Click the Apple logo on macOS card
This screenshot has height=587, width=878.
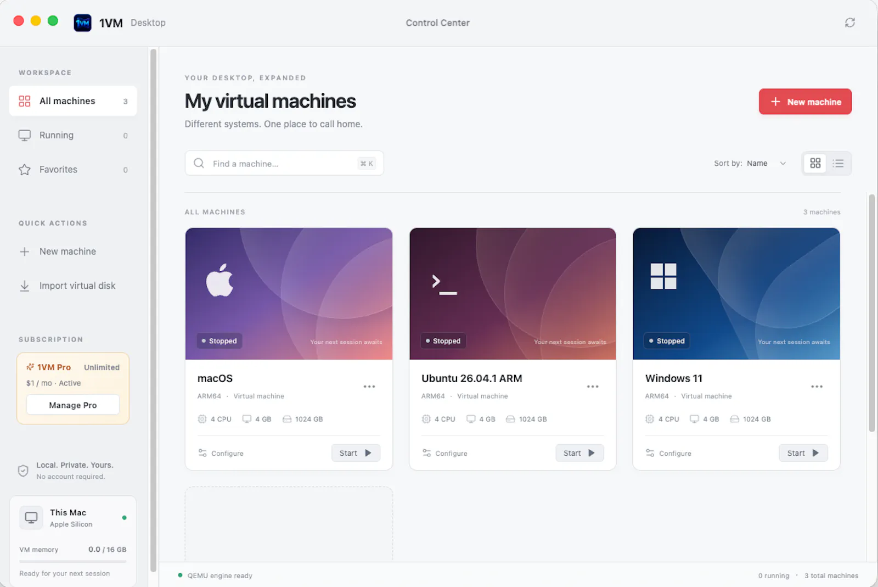(x=219, y=280)
